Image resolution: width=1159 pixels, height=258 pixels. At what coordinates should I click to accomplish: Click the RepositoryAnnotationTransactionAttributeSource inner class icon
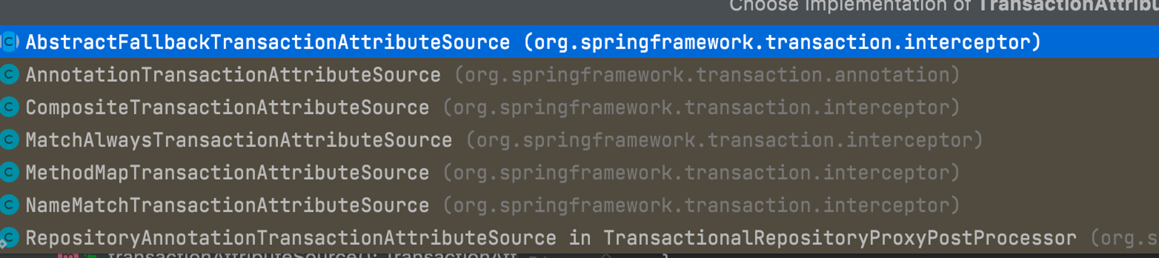9,238
